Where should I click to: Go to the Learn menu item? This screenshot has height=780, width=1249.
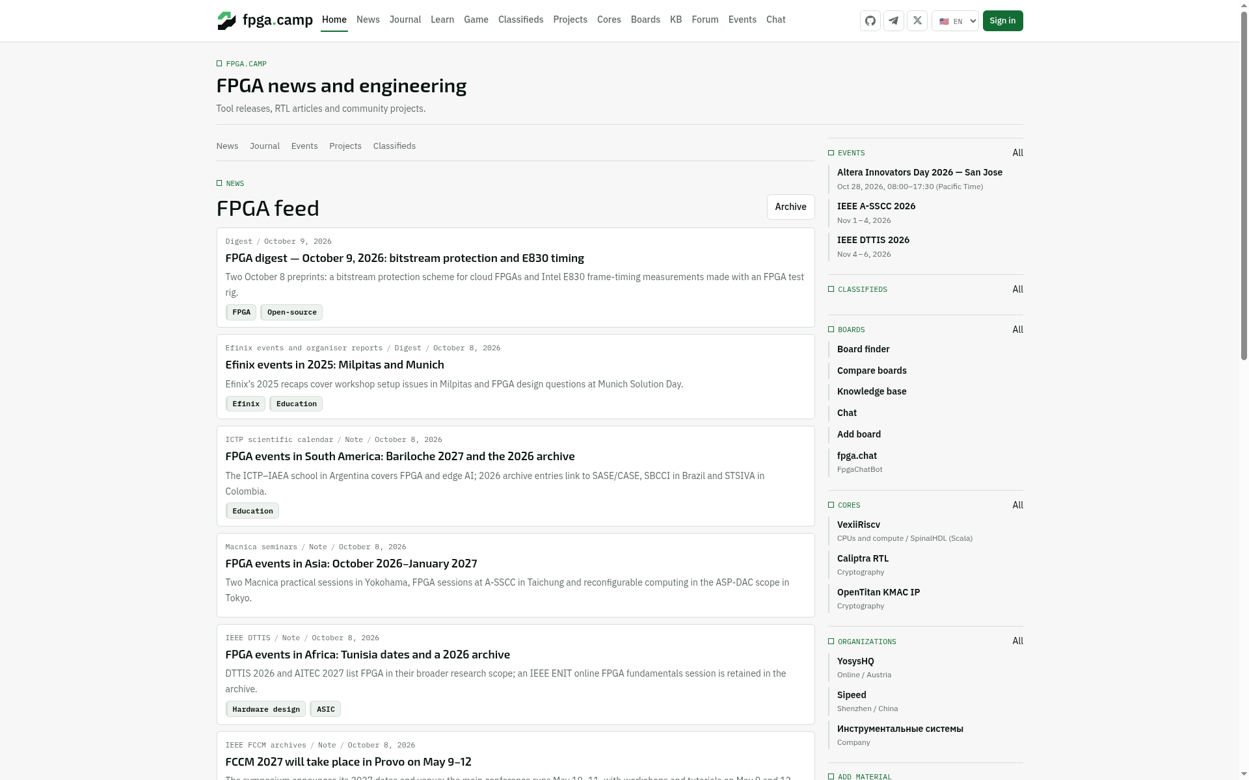(442, 19)
